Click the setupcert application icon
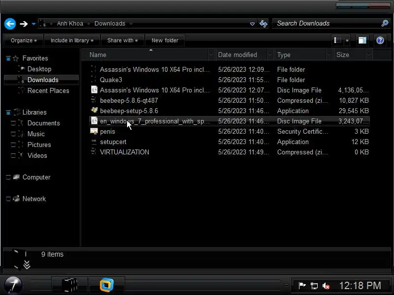The image size is (394, 295). pos(94,142)
